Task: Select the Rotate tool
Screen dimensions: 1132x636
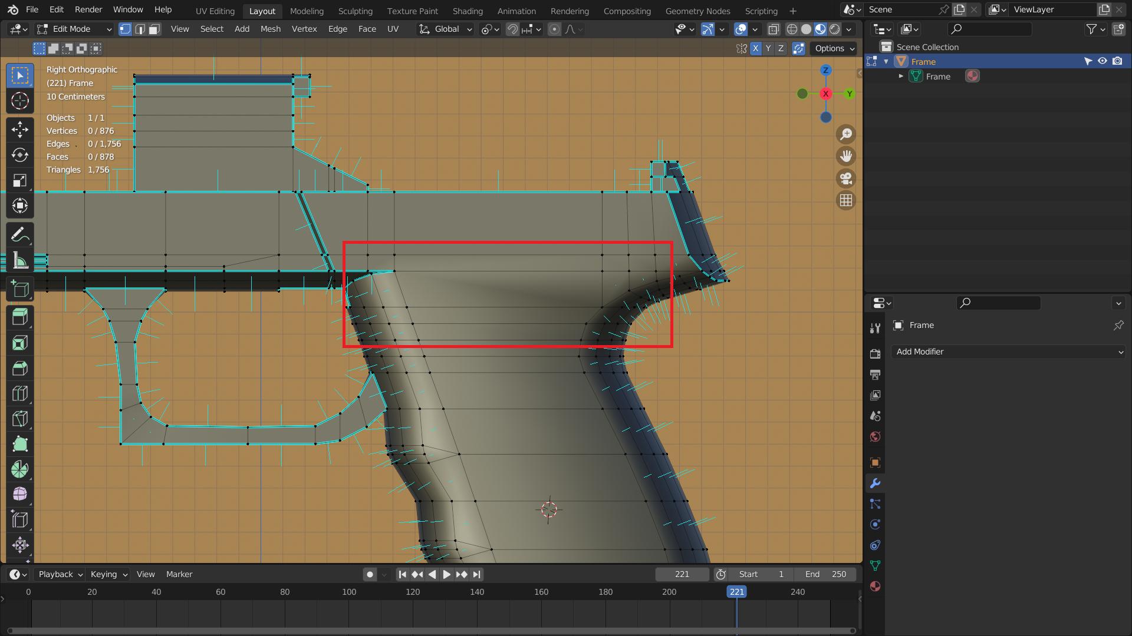Action: click(x=20, y=155)
